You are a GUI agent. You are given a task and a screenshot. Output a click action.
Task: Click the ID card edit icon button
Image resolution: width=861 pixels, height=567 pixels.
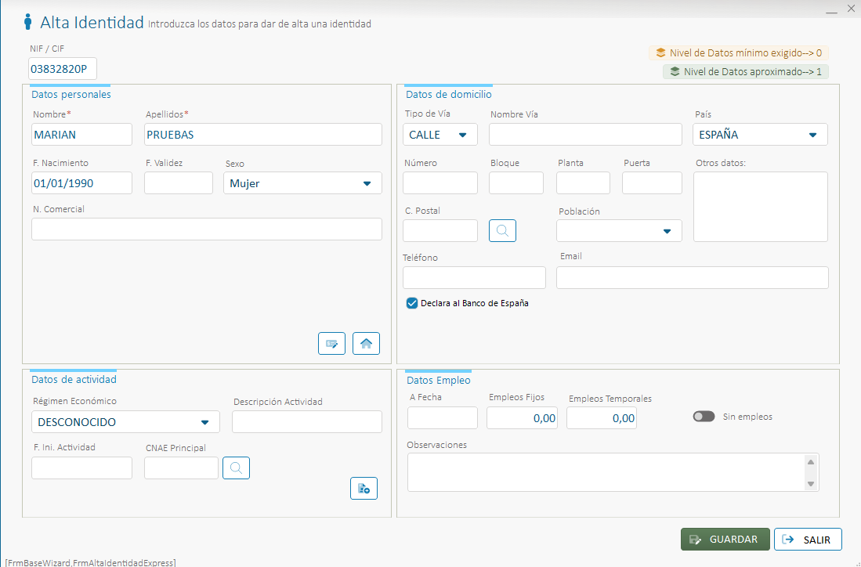[x=331, y=344]
